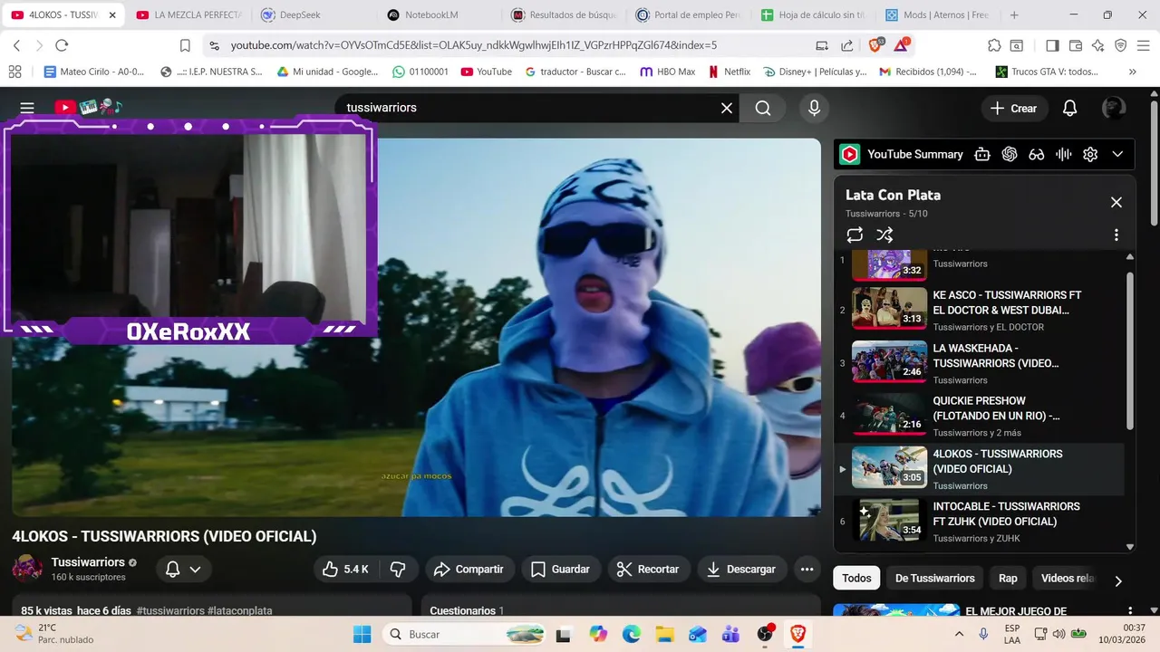Open Tussiwarriors channel avatar
The height and width of the screenshot is (652, 1160).
[27, 569]
